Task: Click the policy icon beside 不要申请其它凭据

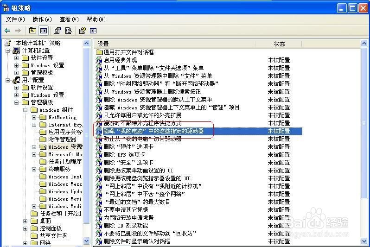Action: [99, 210]
